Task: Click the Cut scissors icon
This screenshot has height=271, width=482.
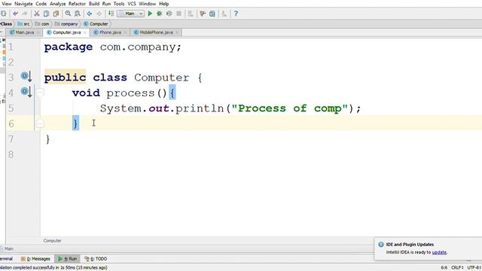Action: pyautogui.click(x=37, y=14)
